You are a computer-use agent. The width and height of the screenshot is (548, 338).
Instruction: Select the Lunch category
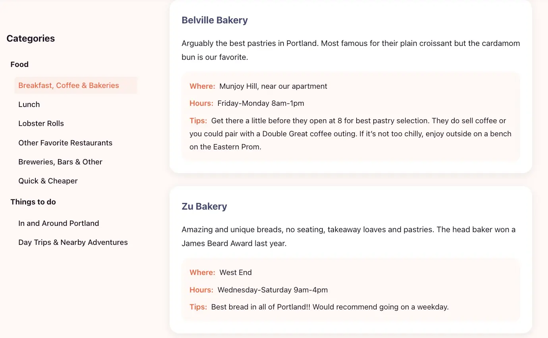click(x=29, y=104)
